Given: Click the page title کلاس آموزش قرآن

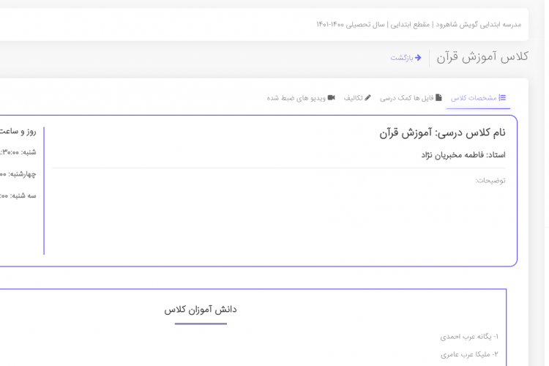Looking at the screenshot, I should pyautogui.click(x=482, y=57).
